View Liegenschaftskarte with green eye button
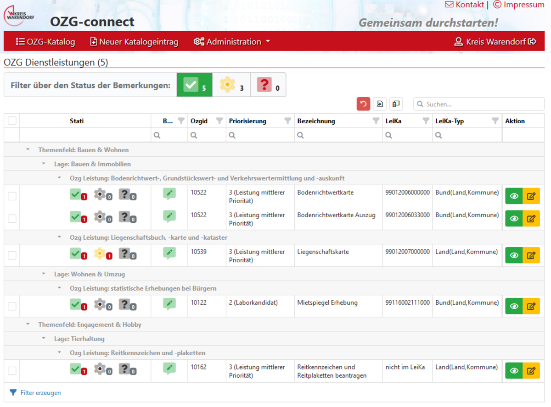Viewport: 551px width, 407px height. 514,255
